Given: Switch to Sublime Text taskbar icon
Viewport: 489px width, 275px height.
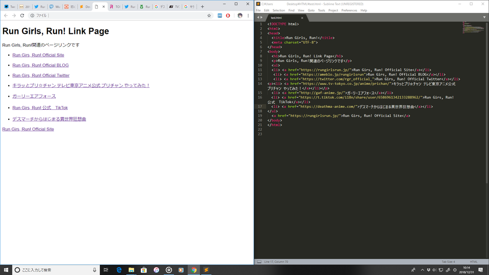Looking at the screenshot, I should 206,270.
